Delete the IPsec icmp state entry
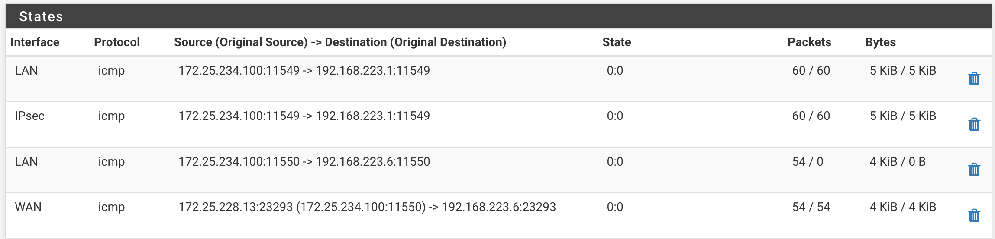The image size is (995, 239). 974,124
